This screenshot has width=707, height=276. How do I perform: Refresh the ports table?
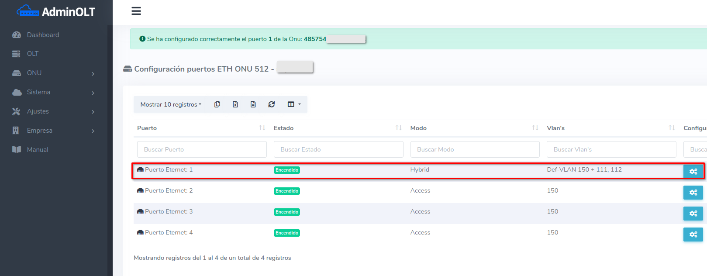[x=272, y=104]
